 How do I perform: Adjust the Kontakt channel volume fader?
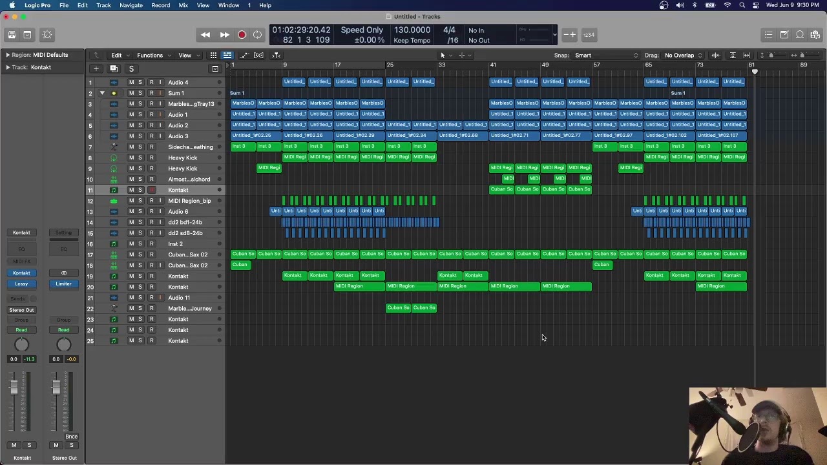14,387
